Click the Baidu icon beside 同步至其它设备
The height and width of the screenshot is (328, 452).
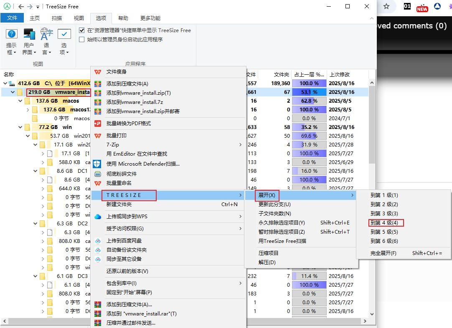pyautogui.click(x=98, y=259)
